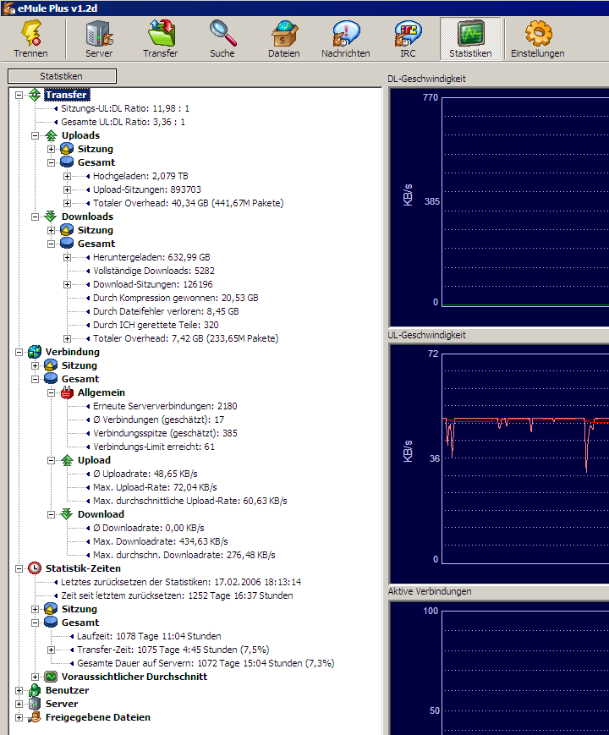Expand Freigegebene Dateien node

point(19,718)
